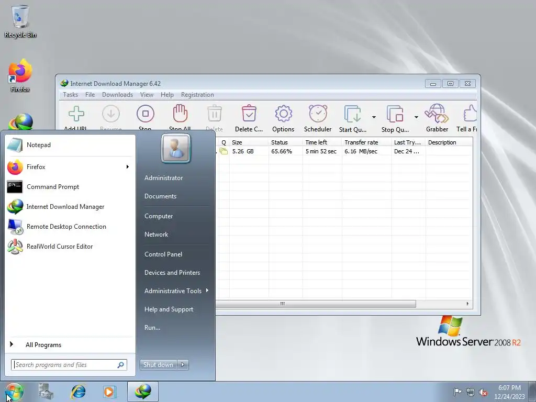Open Documents from Start menu
Screen dimensions: 536x402
click(x=160, y=196)
